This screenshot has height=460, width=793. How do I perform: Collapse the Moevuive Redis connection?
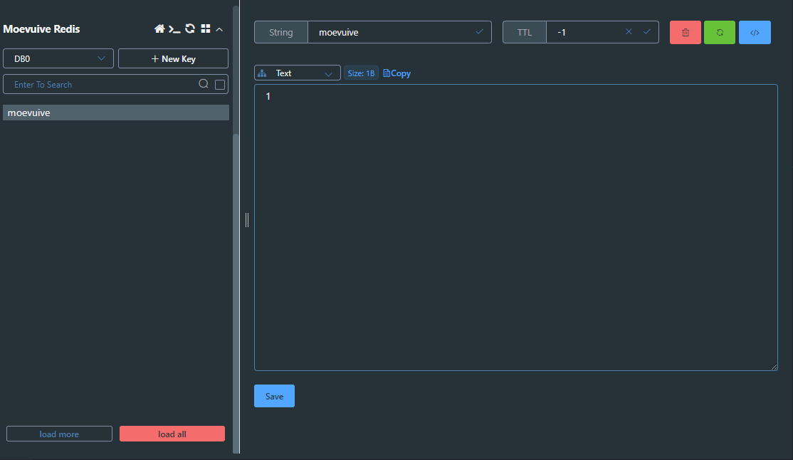[219, 29]
